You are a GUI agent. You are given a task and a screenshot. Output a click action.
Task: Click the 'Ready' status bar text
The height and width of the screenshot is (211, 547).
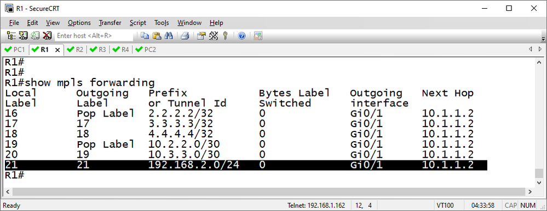[11, 206]
